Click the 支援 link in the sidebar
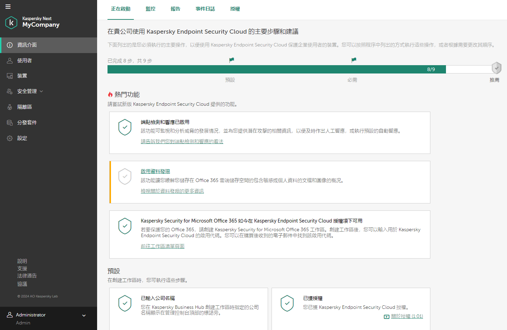Image resolution: width=507 pixels, height=330 pixels. click(22, 269)
